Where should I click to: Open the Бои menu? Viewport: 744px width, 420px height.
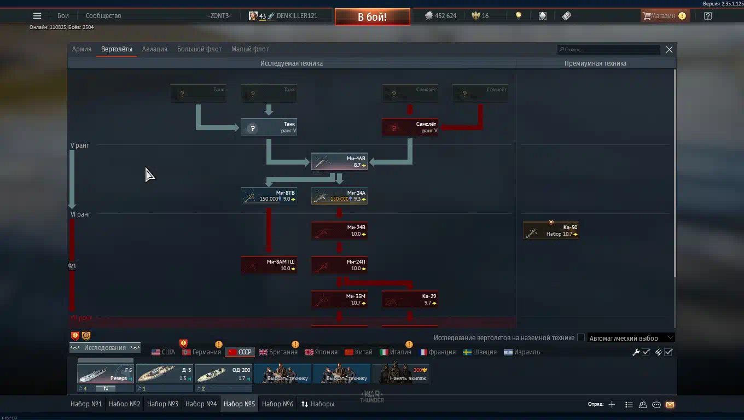click(63, 16)
